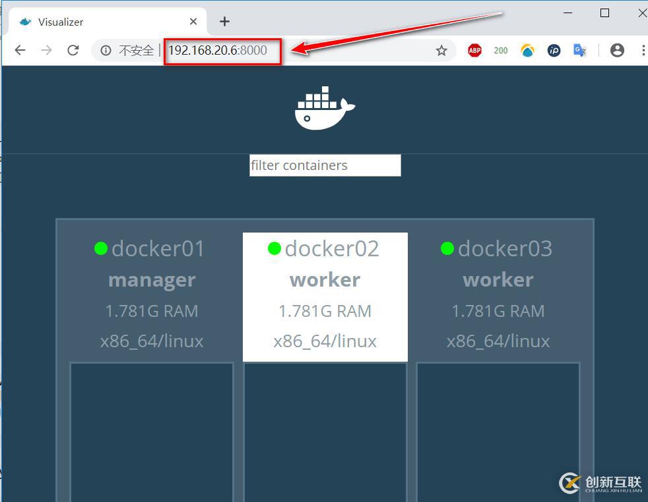The height and width of the screenshot is (502, 648).
Task: Select the docker02 node name
Action: (x=332, y=248)
